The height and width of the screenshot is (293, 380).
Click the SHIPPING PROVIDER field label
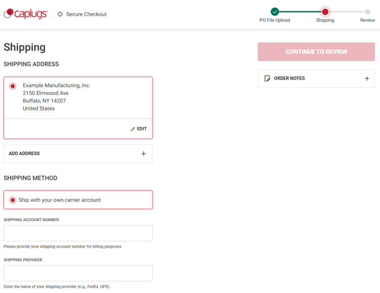(23, 260)
